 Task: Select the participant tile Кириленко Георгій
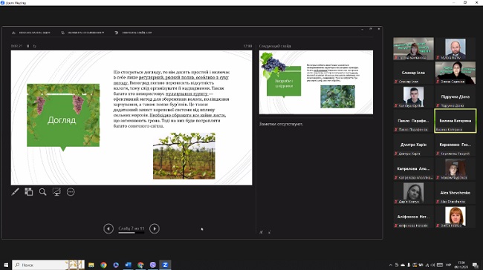tap(456, 145)
